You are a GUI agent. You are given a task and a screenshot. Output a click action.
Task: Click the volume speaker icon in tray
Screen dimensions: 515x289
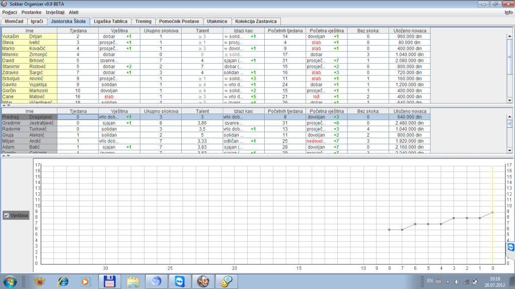point(457,281)
